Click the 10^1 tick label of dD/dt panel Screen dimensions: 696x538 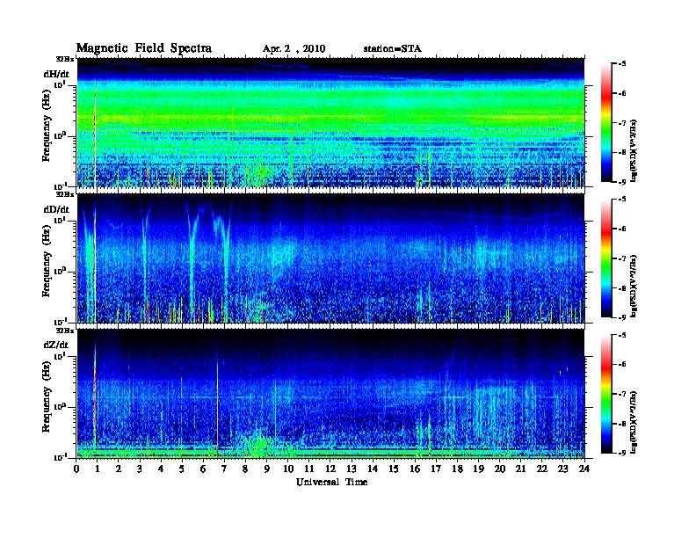point(60,220)
